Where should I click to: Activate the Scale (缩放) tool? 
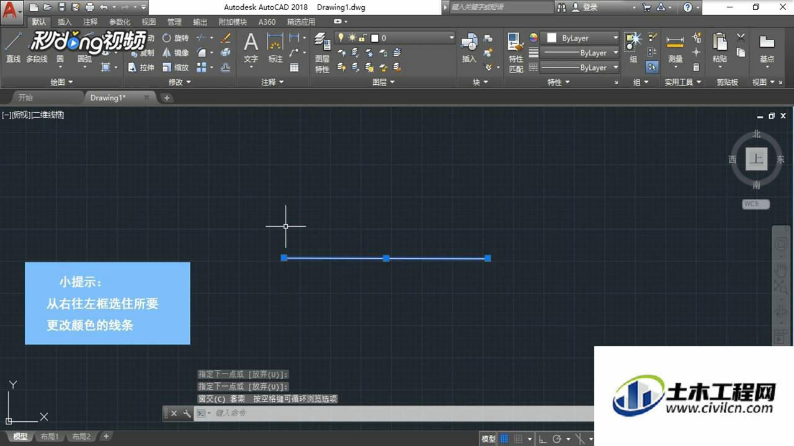pos(176,68)
